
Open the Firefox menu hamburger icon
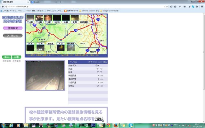[x=201, y=6]
